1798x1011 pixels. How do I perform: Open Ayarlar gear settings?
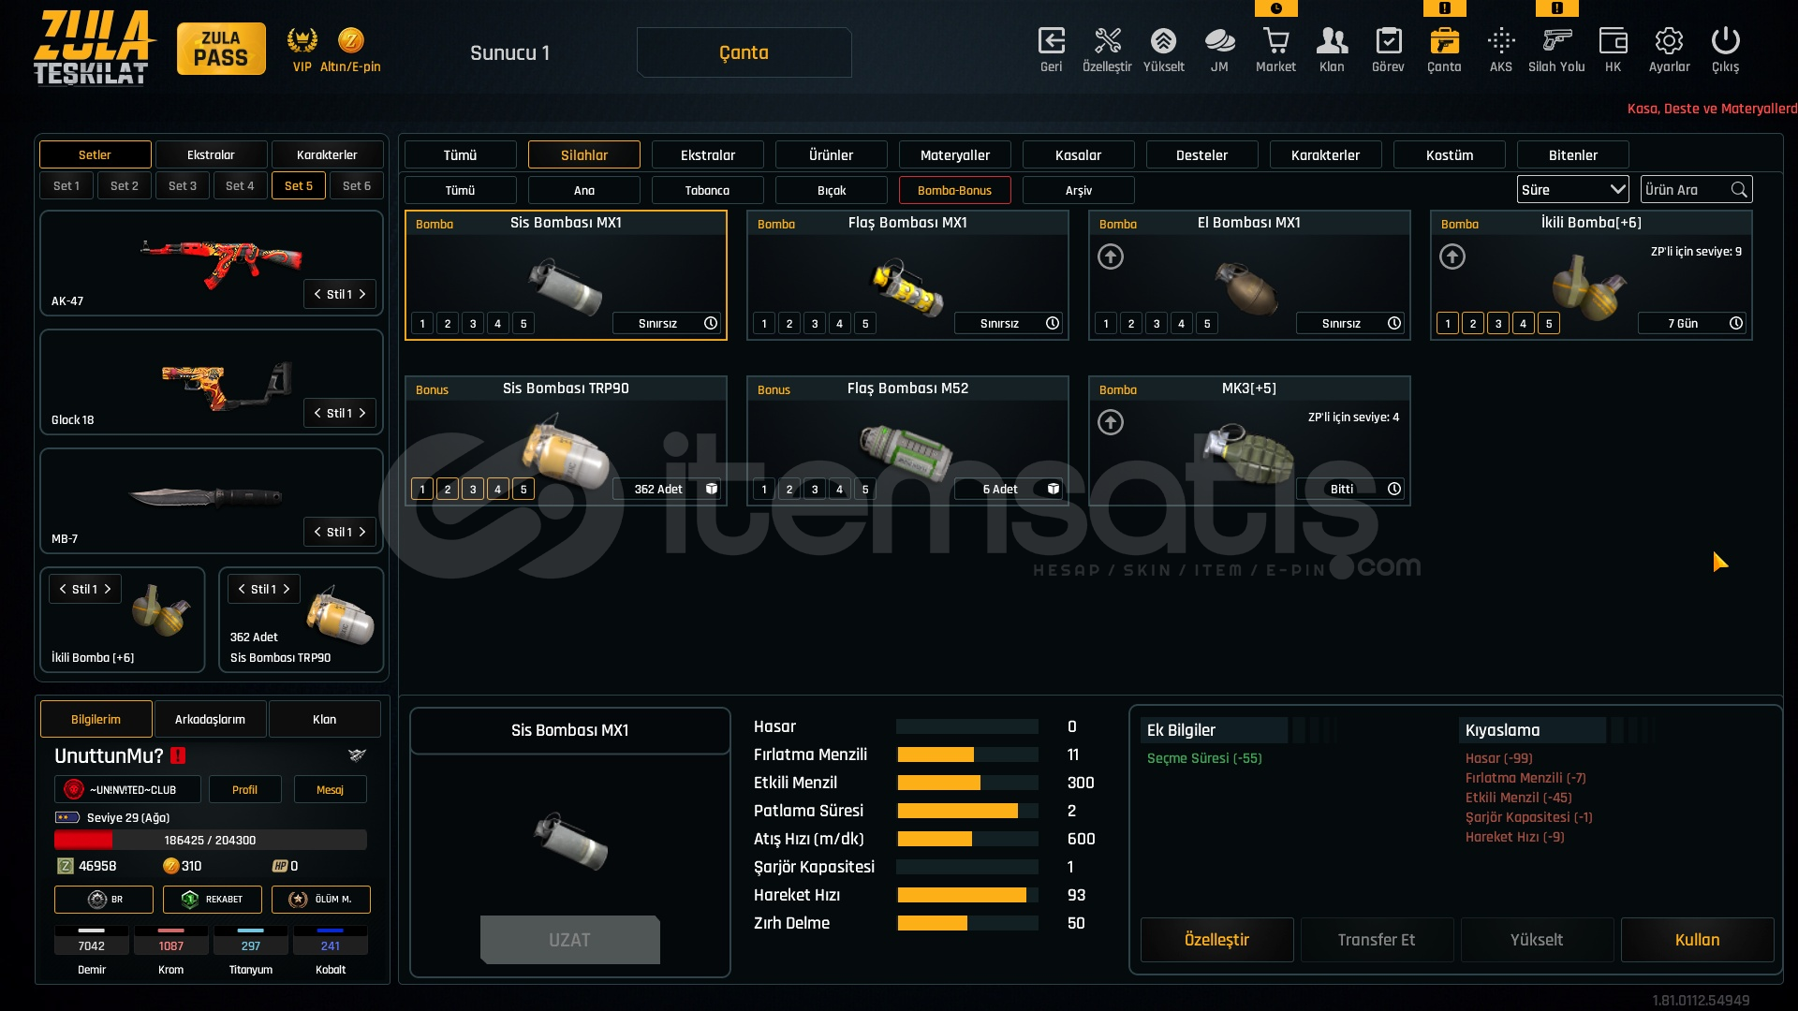pos(1669,42)
